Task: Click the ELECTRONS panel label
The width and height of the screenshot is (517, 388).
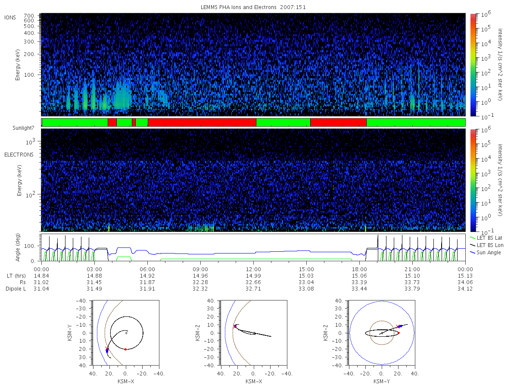Action: 19,154
